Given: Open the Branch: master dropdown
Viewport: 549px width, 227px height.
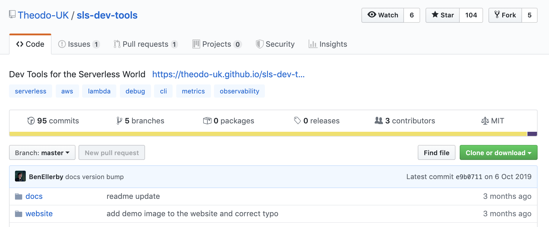Looking at the screenshot, I should pos(42,153).
